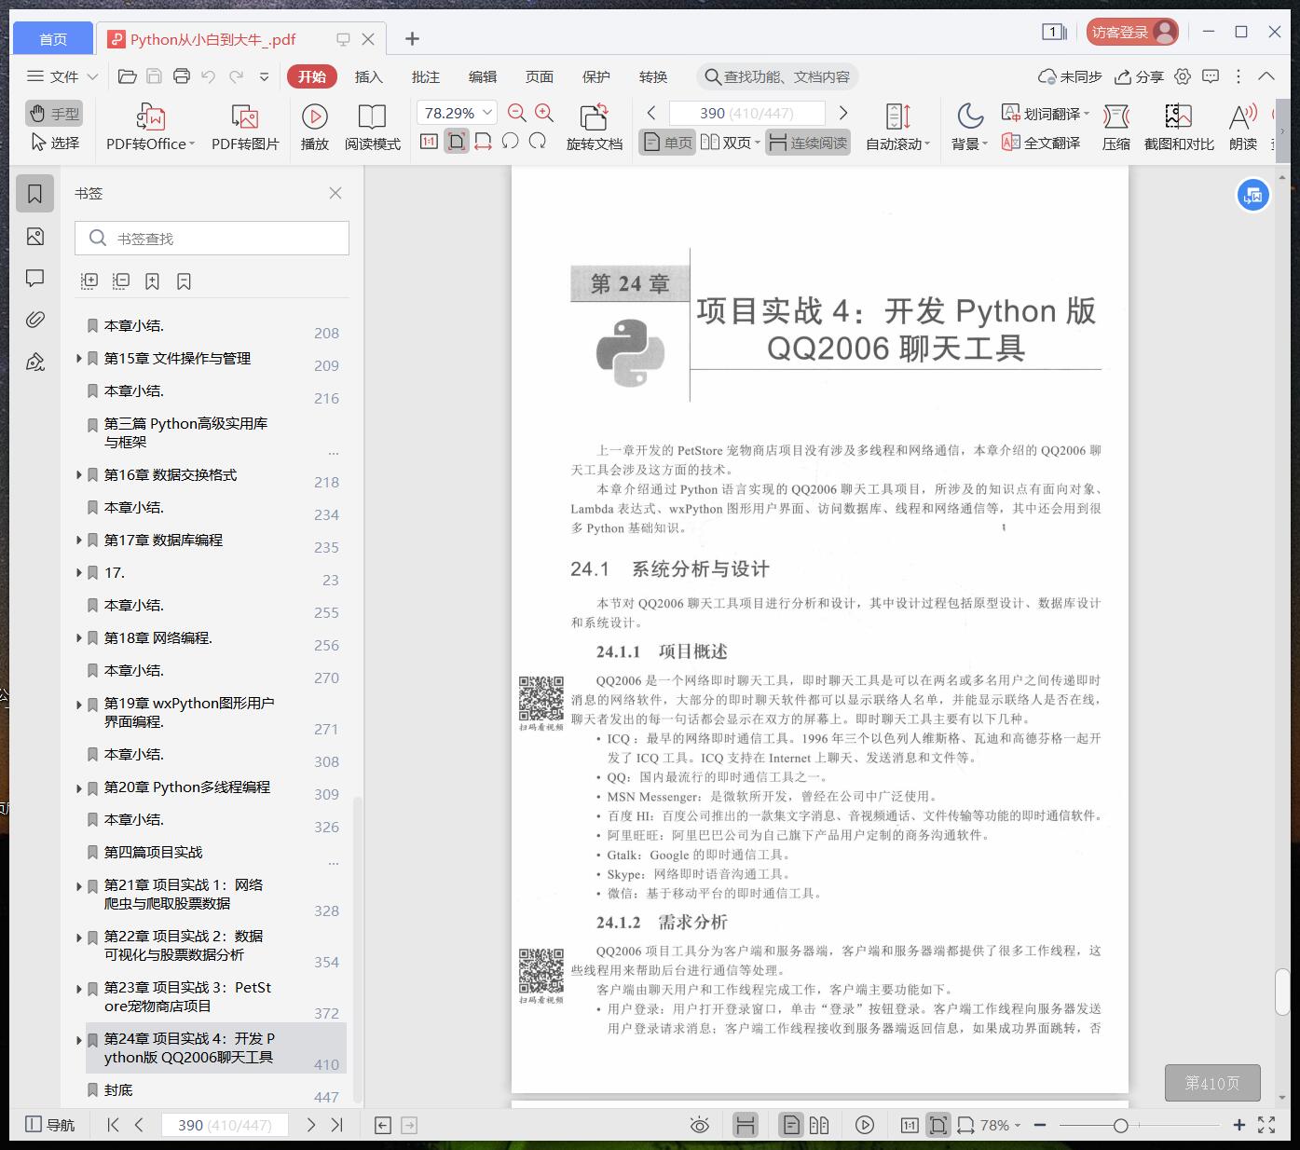Open the print icon in quick toolbar

coord(182,76)
